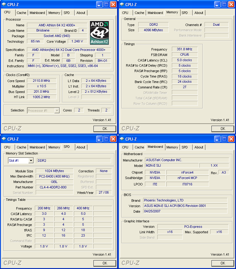Click SPD Manufacturer value GEIL
This screenshot has height=269, width=236.
[x=54, y=182]
